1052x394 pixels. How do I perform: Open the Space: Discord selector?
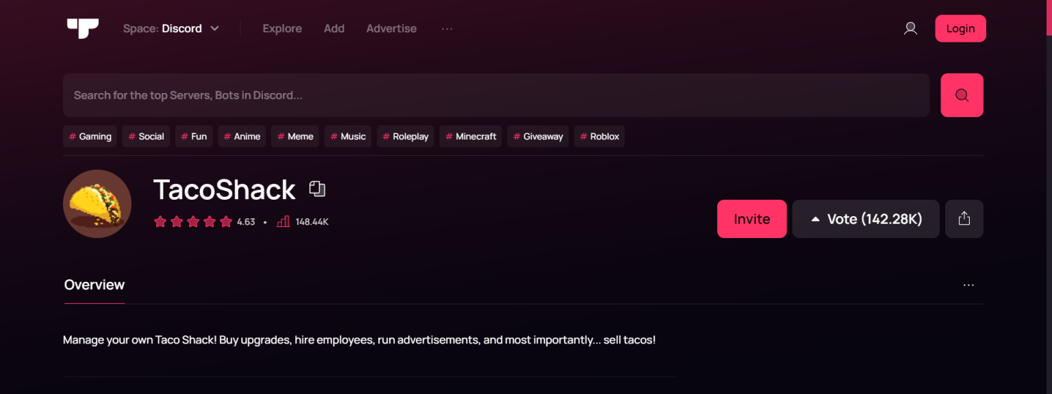click(171, 28)
